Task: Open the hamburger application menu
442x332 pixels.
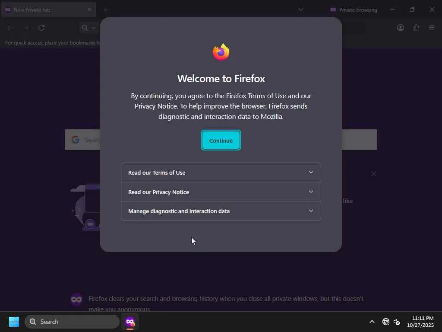Action: tap(432, 28)
